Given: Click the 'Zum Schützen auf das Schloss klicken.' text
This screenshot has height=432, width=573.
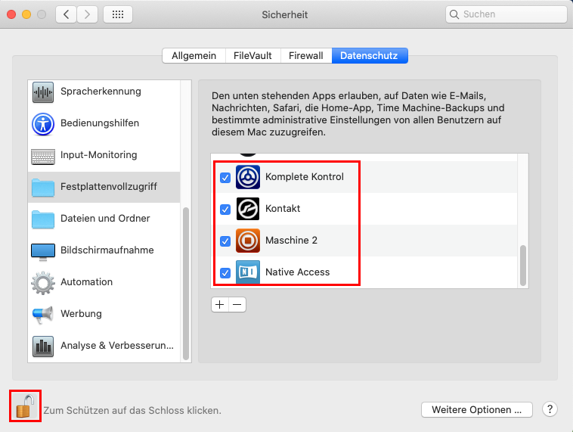Looking at the screenshot, I should tap(132, 411).
